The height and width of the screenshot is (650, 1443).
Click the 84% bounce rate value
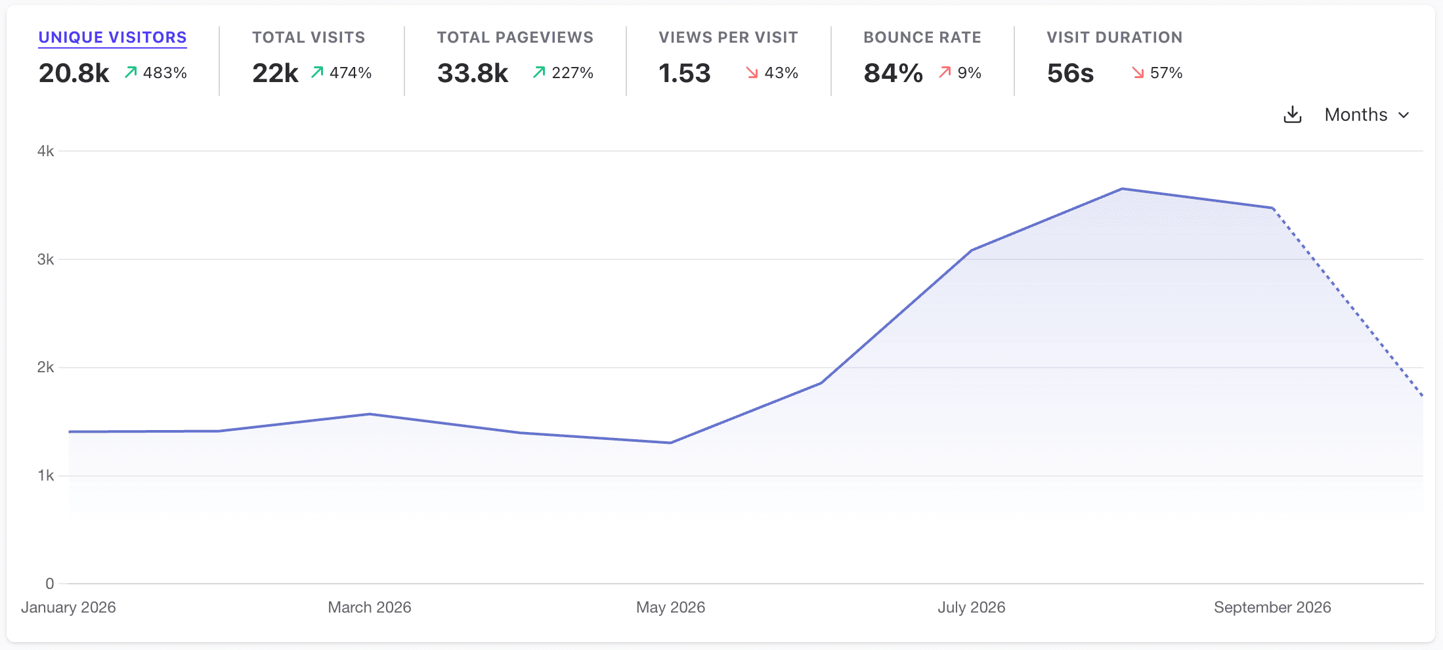tap(894, 73)
